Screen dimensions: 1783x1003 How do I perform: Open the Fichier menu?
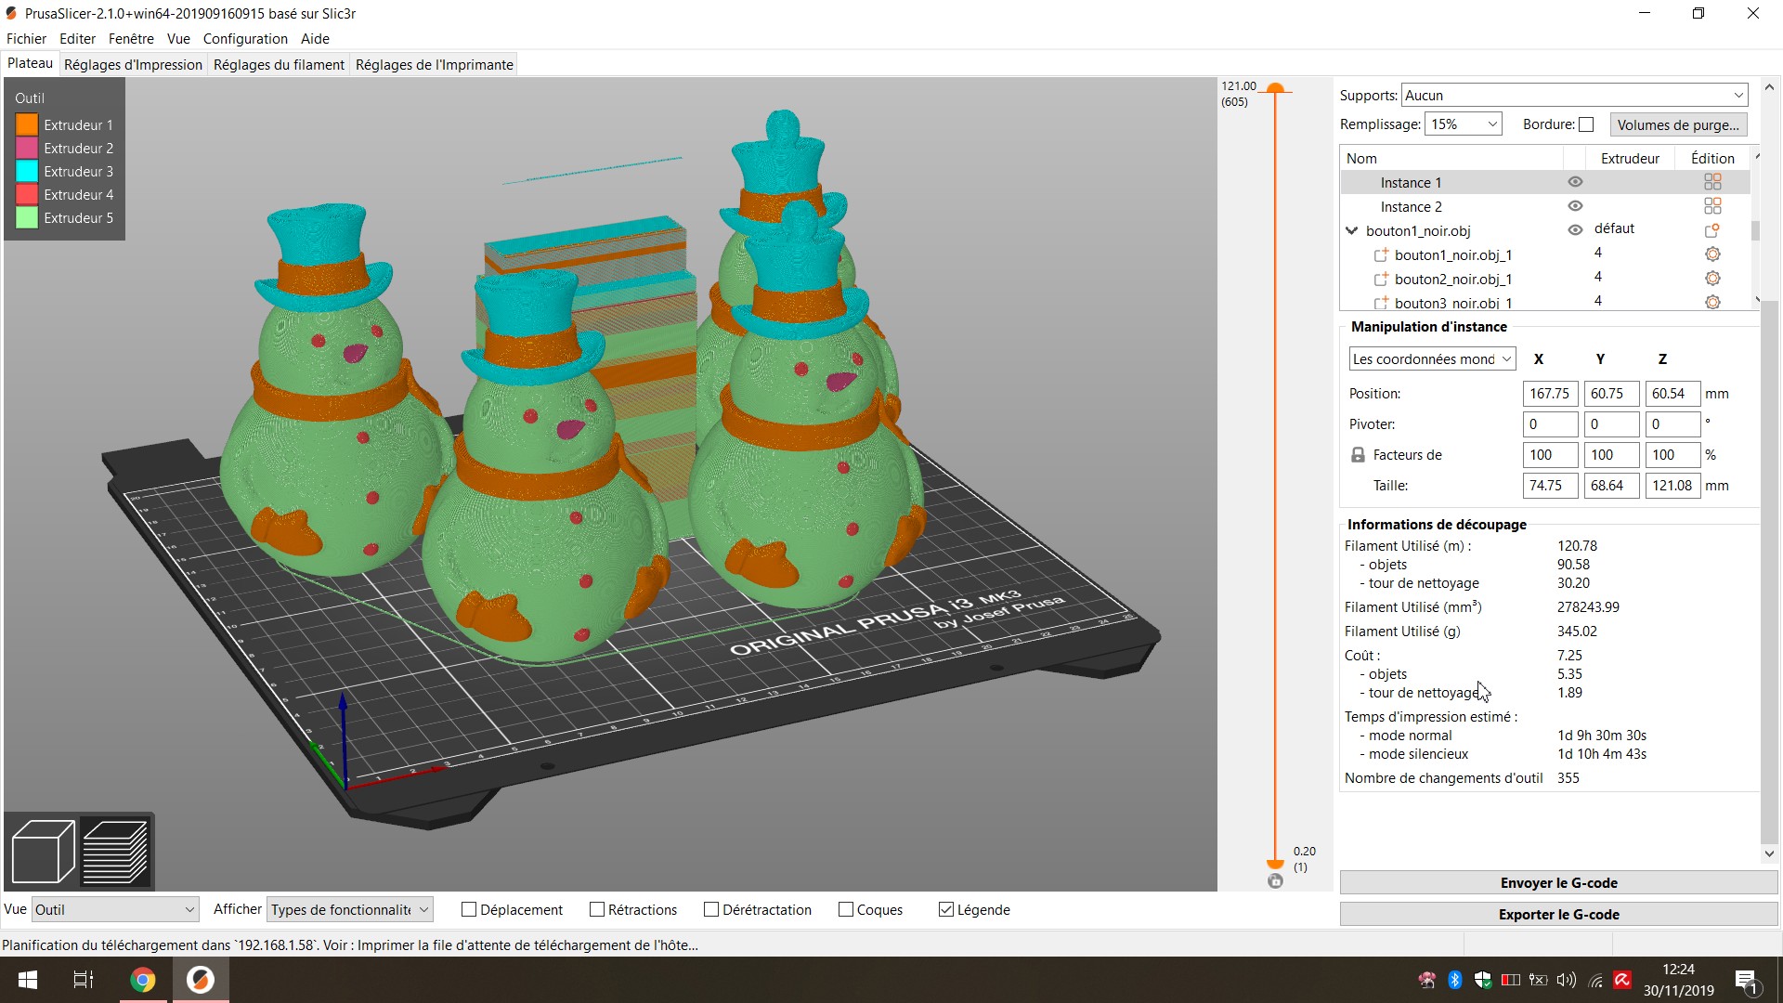[x=26, y=39]
